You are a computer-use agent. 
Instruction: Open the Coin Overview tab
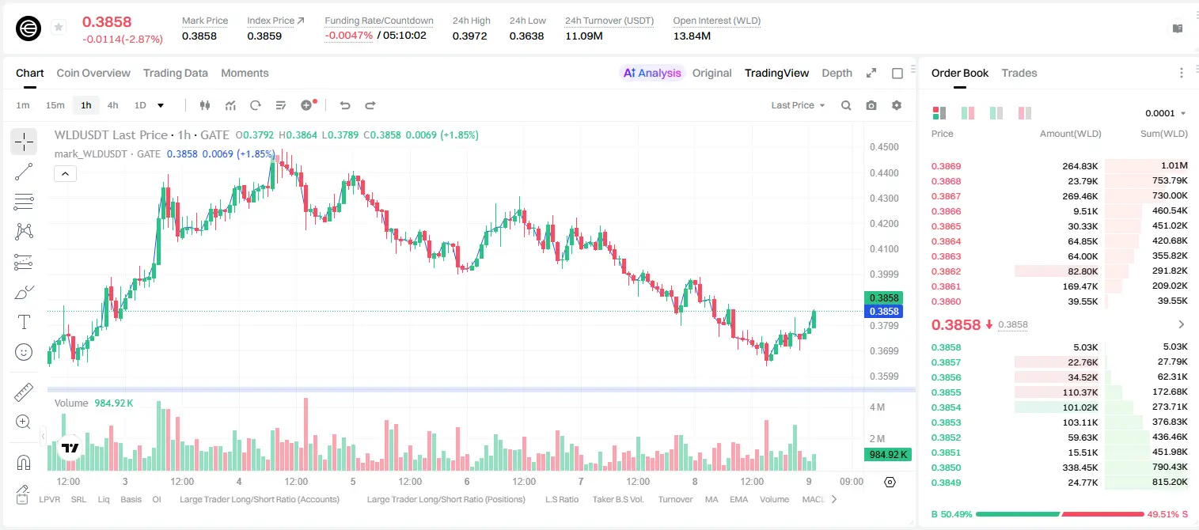pos(93,73)
